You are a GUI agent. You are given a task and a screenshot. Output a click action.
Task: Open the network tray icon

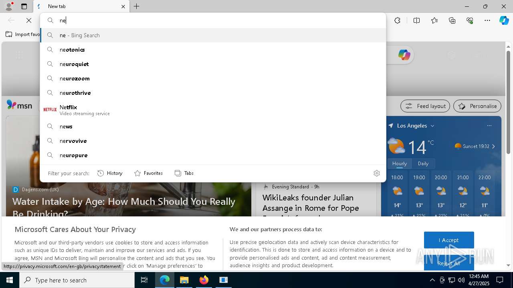pyautogui.click(x=452, y=280)
